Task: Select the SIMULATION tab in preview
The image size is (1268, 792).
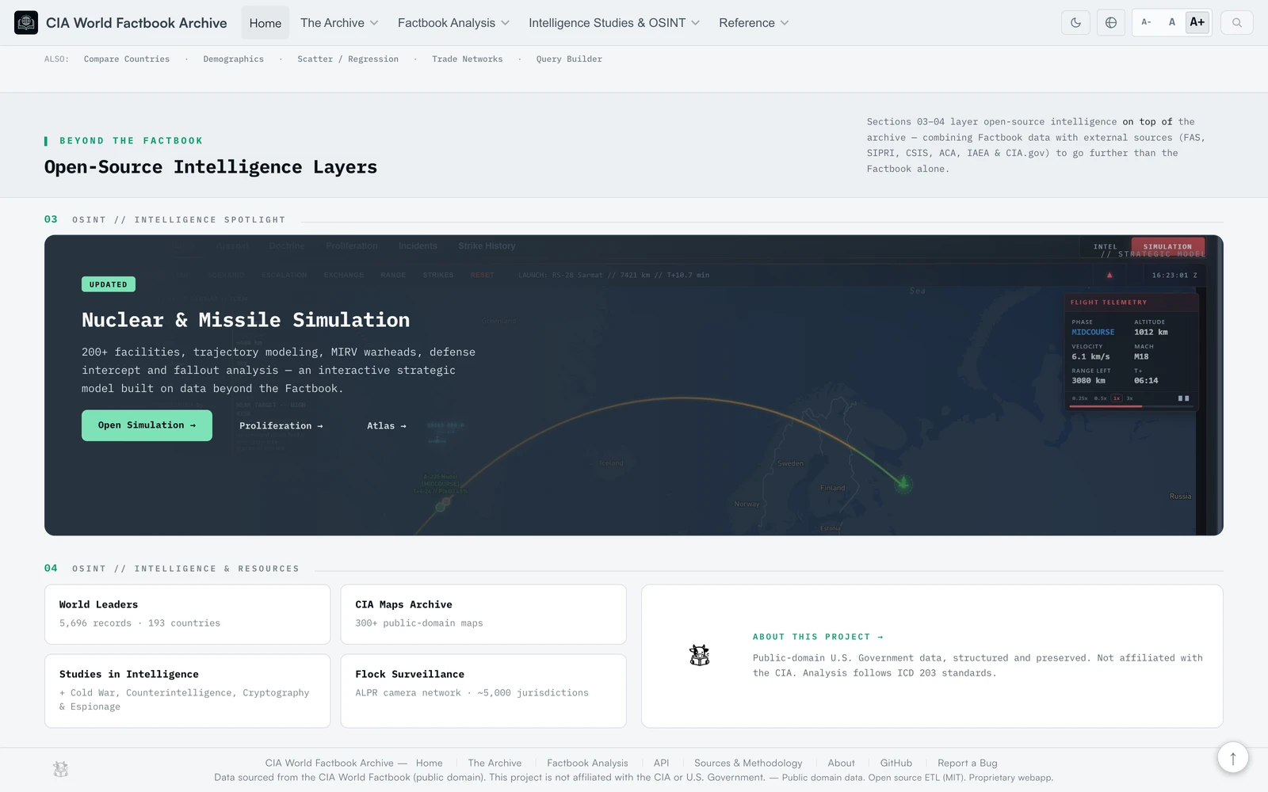Action: (x=1167, y=246)
